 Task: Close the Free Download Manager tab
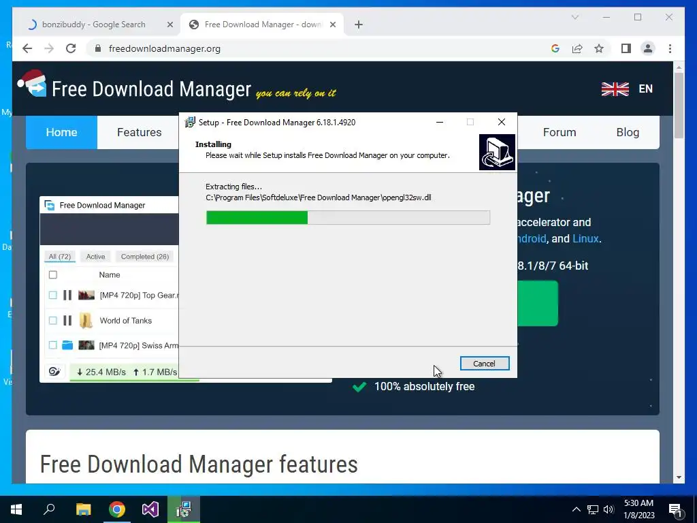pyautogui.click(x=332, y=25)
